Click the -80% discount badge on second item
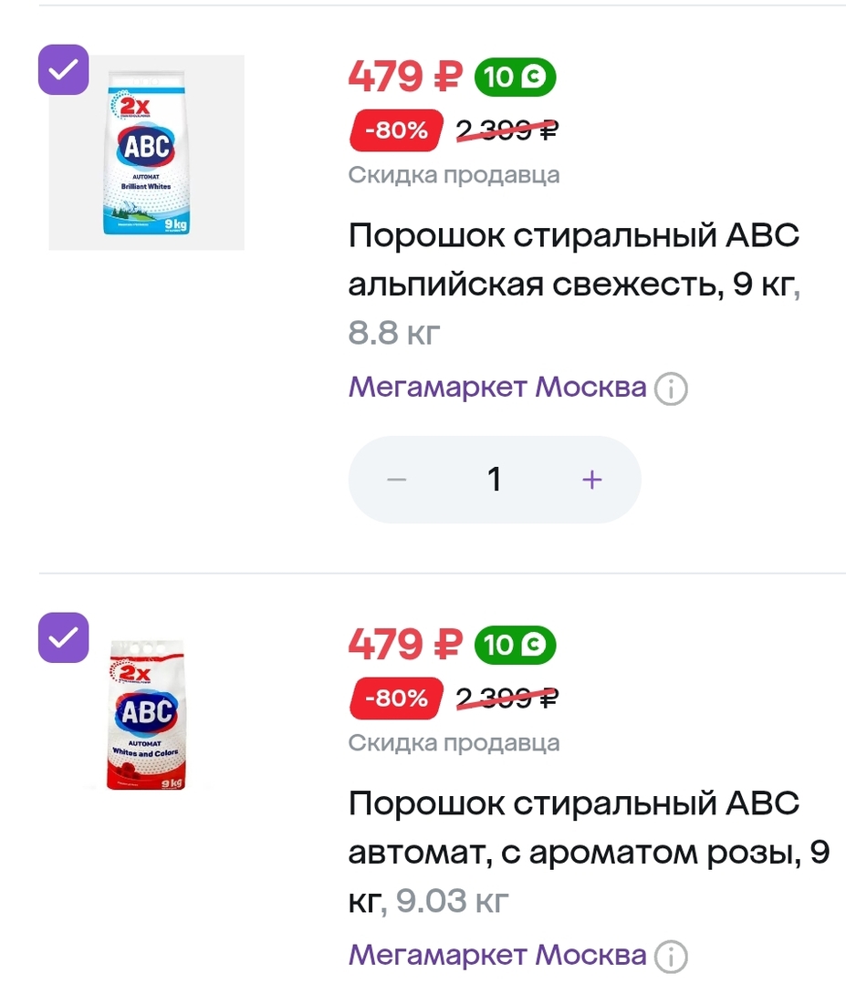Image resolution: width=846 pixels, height=994 pixels. tap(396, 699)
